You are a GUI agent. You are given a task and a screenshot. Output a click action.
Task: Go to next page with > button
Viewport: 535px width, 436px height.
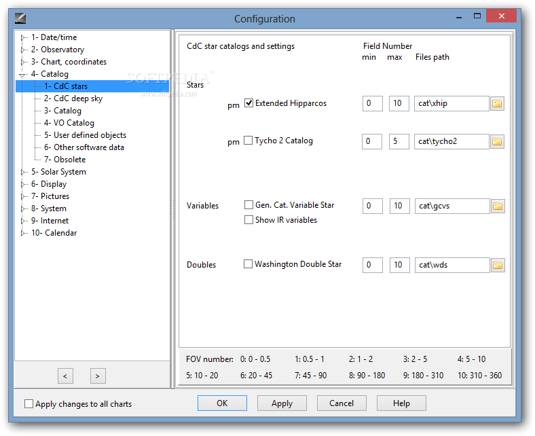point(98,376)
